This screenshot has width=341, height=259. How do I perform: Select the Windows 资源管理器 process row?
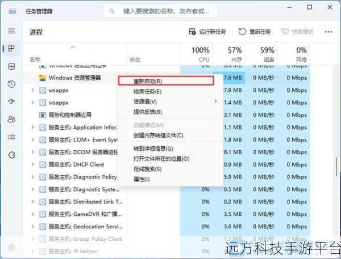[x=75, y=78]
